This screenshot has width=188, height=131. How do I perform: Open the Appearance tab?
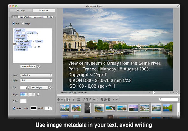coord(39,17)
